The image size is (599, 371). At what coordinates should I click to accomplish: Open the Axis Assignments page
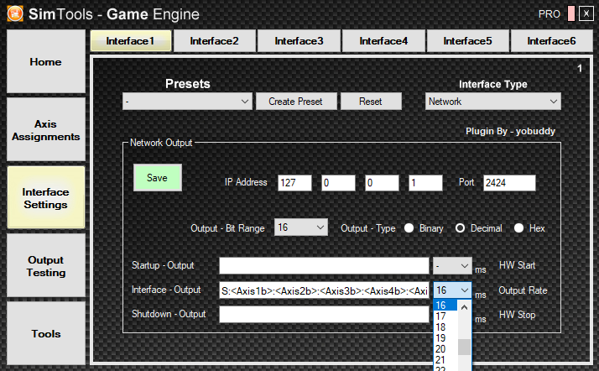pos(46,129)
